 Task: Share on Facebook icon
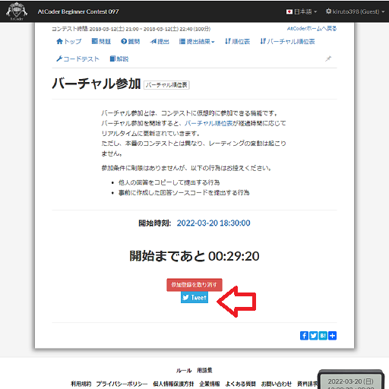click(304, 336)
